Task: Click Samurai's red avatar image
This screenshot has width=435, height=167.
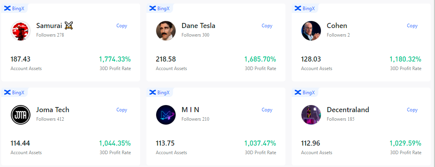Action: coord(21,31)
